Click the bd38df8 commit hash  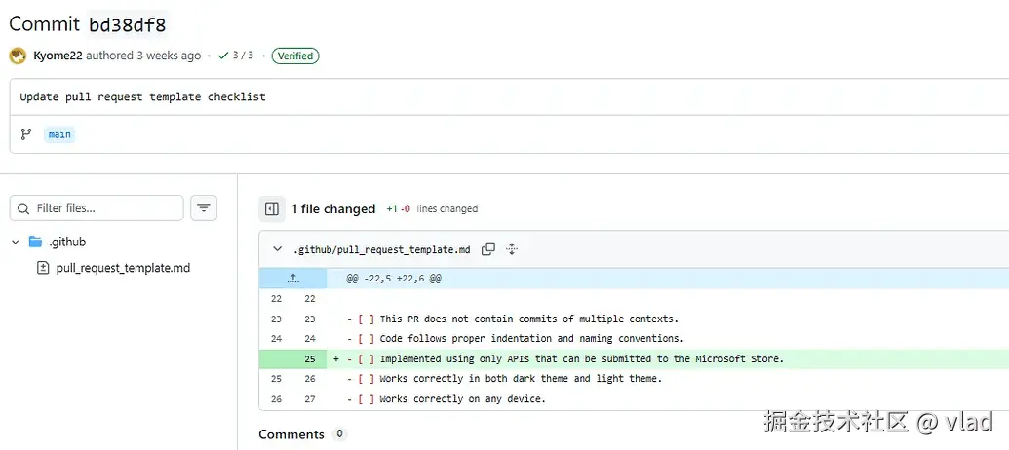[127, 24]
